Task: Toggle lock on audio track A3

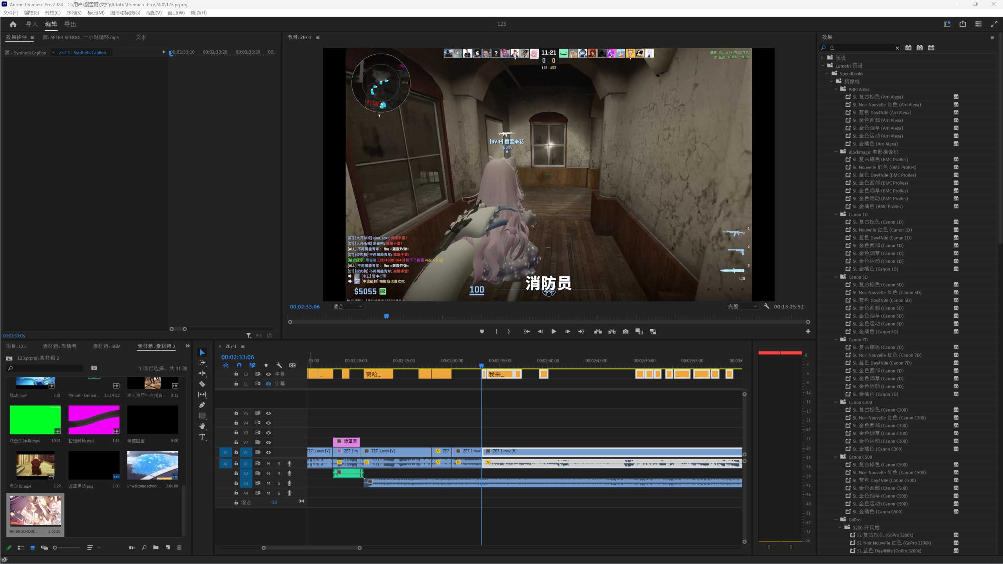Action: (x=236, y=483)
